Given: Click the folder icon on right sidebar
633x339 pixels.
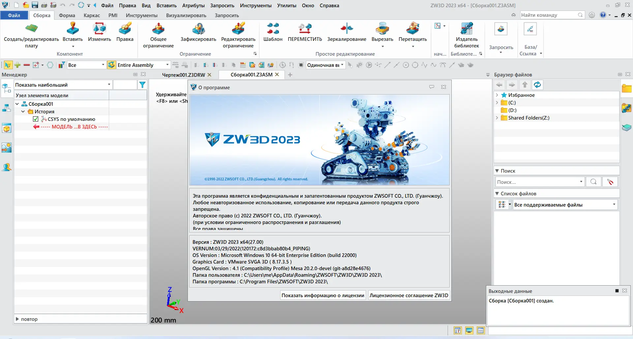Looking at the screenshot, I should 626,89.
